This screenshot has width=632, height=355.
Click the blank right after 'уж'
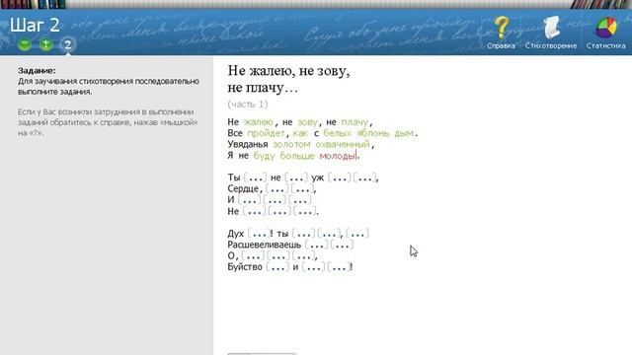click(x=340, y=177)
